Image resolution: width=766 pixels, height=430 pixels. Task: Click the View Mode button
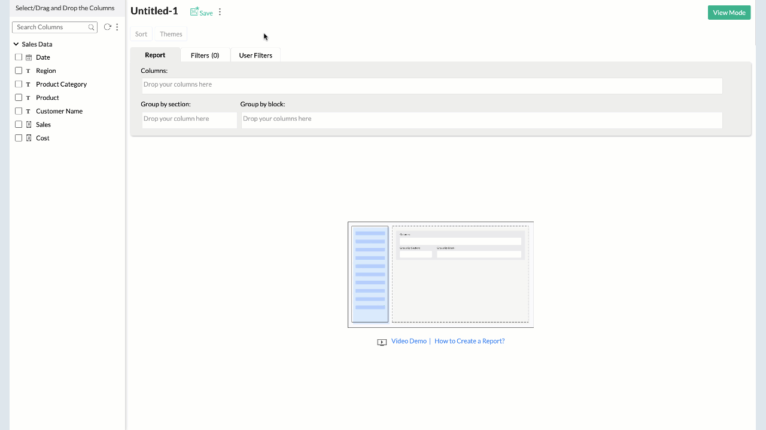(729, 12)
